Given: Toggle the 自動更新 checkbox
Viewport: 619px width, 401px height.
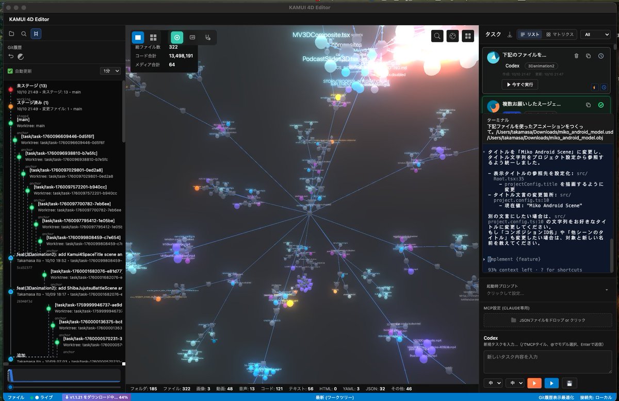Looking at the screenshot, I should click(10, 71).
